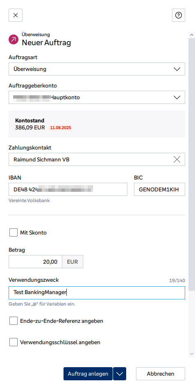The height and width of the screenshot is (384, 195).
Task: Check Verwendungsschlüssel angeben option
Action: coord(14,342)
